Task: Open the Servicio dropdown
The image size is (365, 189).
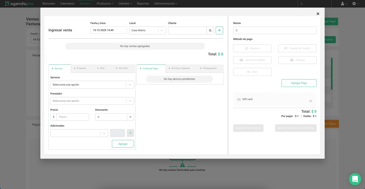Action: (x=92, y=84)
